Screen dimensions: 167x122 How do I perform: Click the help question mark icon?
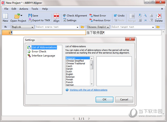point(67,90)
